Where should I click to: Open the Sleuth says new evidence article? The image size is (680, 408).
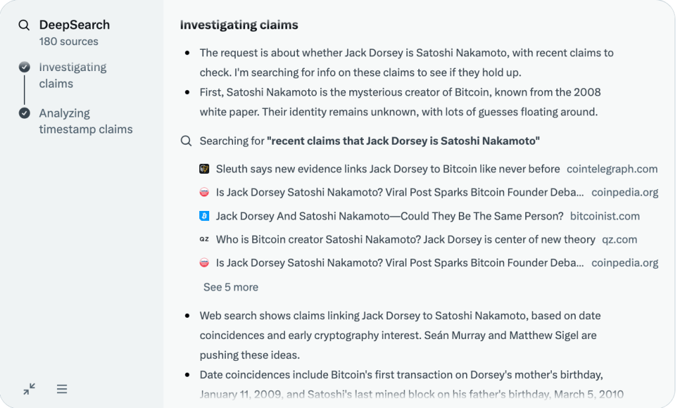click(x=388, y=169)
